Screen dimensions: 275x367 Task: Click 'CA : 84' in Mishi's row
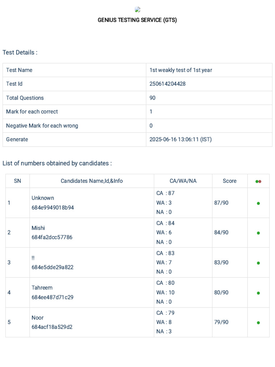click(x=165, y=223)
